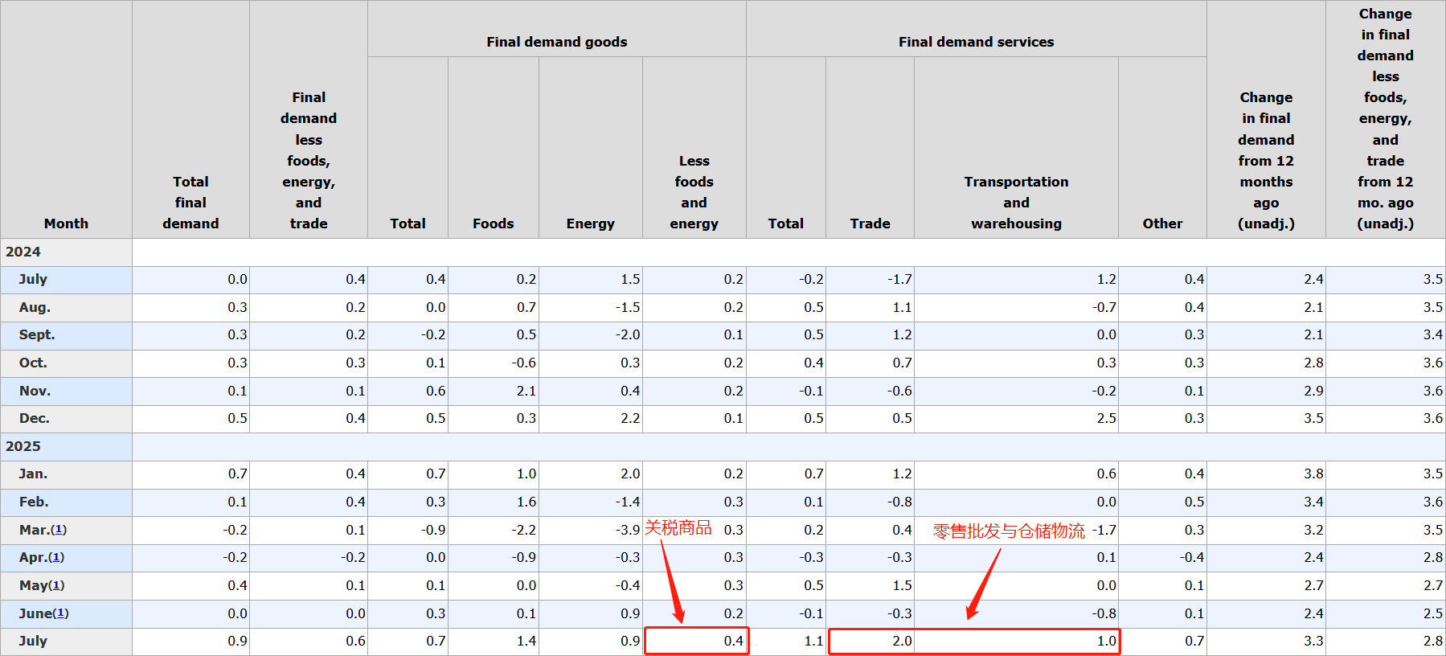Click the 2025 year row label

coord(23,446)
